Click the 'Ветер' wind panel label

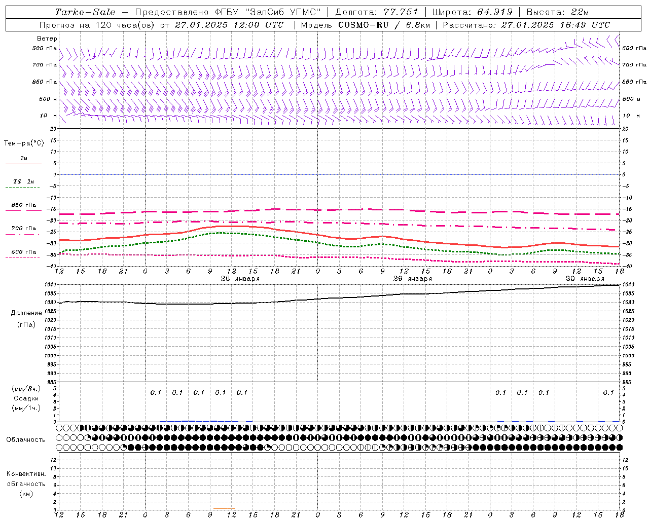pyautogui.click(x=47, y=39)
